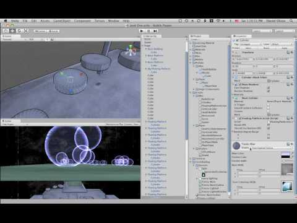Collapse the Floating Platform script foldout

[x=234, y=118]
